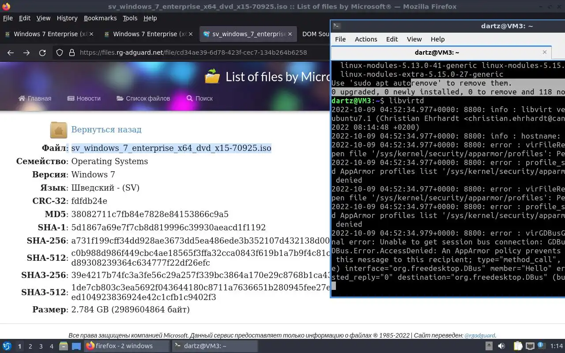Viewport: 565px width, 353px height.
Task: Reload the current page
Action: 42,53
